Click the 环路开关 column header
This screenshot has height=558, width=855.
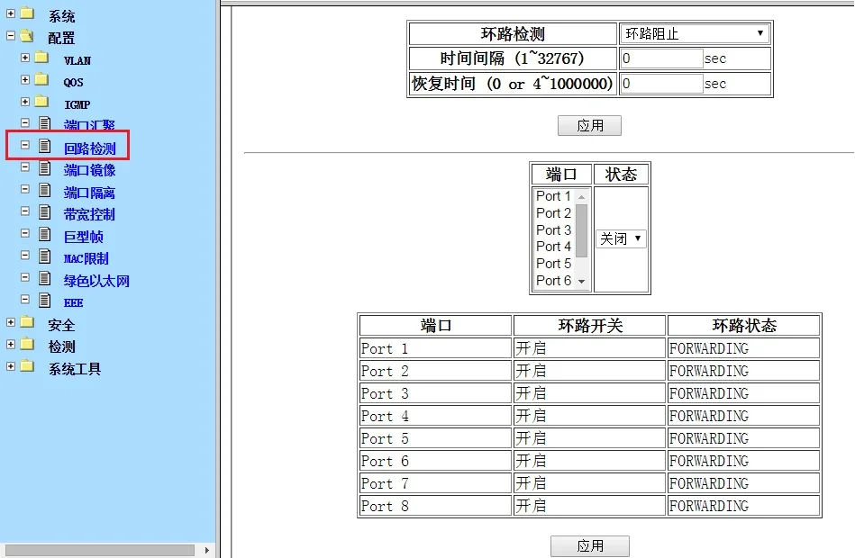(x=589, y=325)
